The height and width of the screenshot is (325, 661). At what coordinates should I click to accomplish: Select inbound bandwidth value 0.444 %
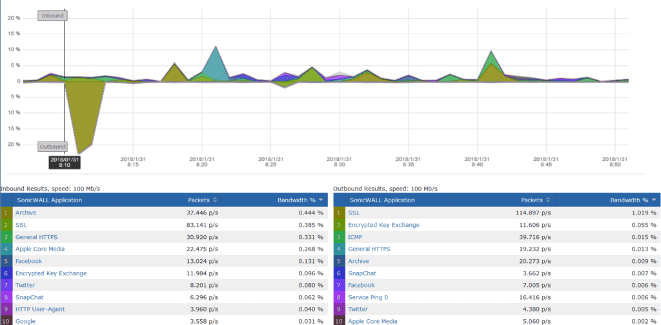tap(311, 213)
